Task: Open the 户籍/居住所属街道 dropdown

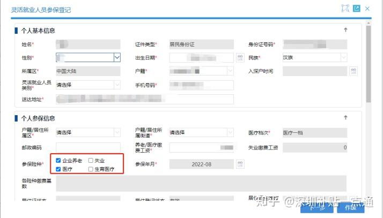Action: coord(230,132)
